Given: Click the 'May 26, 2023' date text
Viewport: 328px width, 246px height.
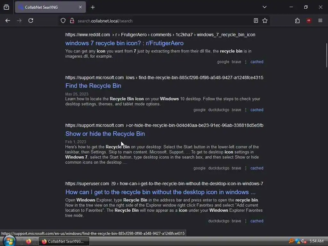Looking at the screenshot, I should pos(77,94).
